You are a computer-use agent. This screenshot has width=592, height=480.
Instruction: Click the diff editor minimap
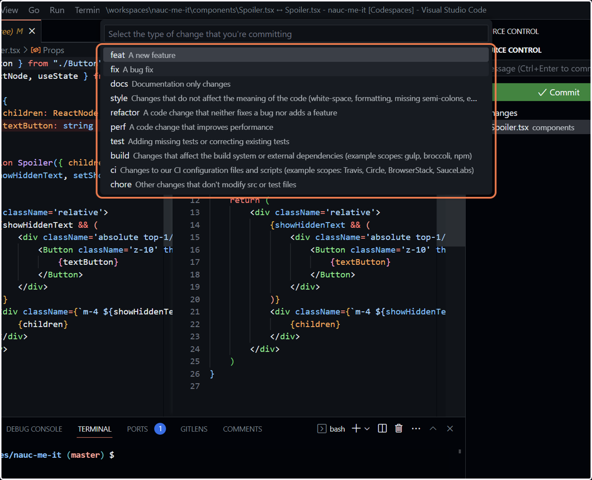point(451,222)
